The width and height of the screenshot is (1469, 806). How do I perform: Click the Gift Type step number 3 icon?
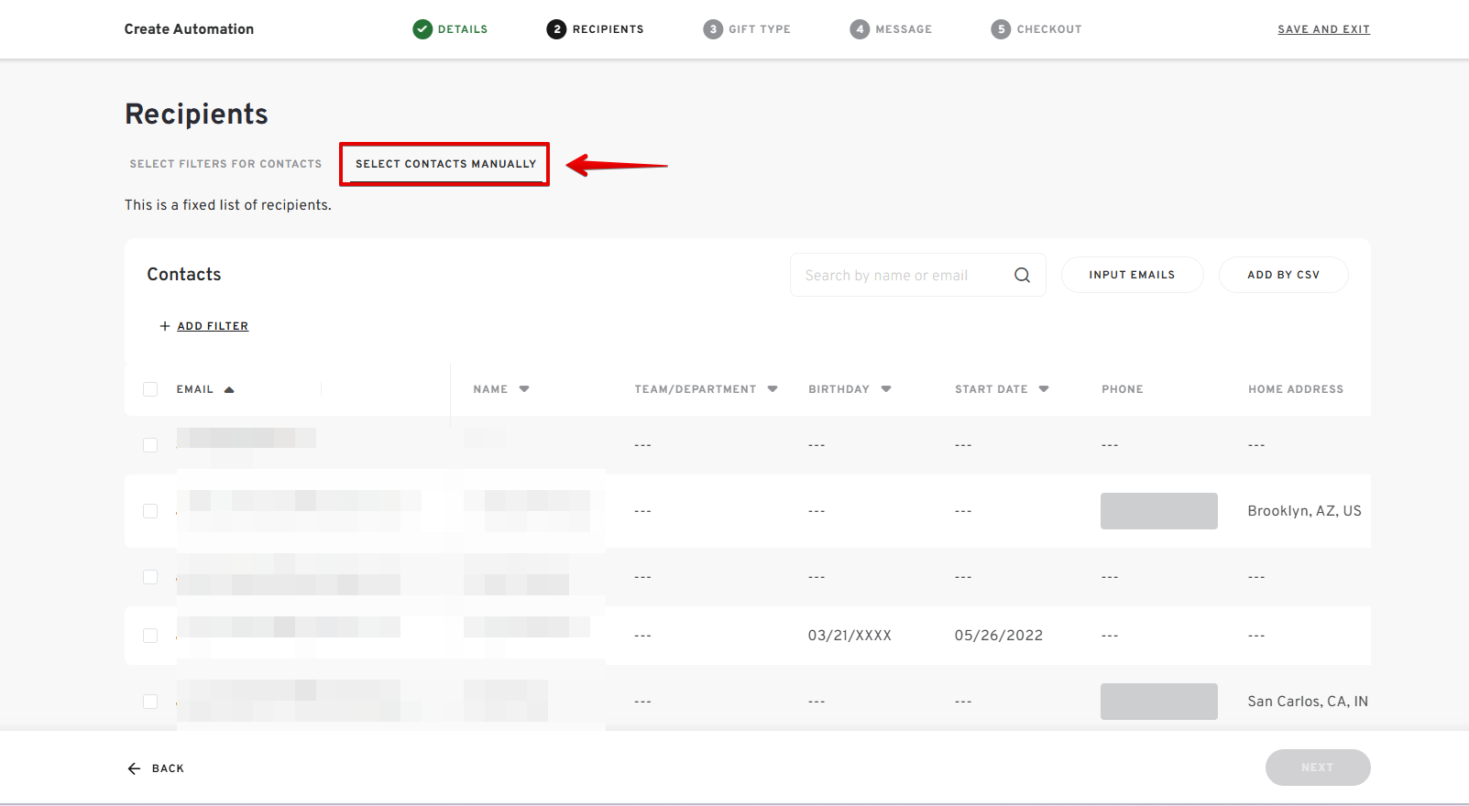pyautogui.click(x=713, y=29)
